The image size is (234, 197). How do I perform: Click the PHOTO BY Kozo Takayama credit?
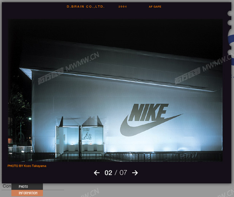[27, 166]
